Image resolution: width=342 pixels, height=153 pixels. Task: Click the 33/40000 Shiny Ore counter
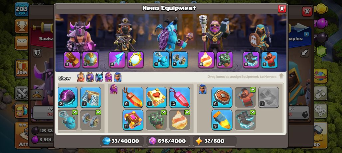tap(122, 141)
